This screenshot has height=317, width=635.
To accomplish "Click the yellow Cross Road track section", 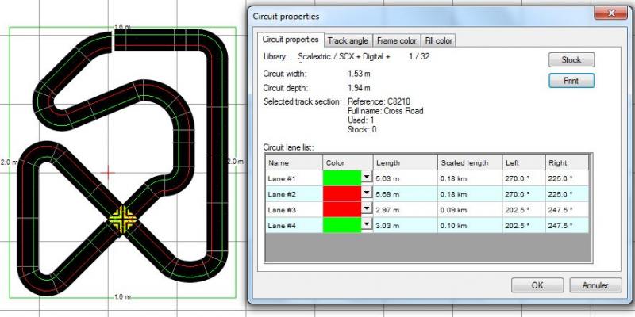I will [x=123, y=217].
